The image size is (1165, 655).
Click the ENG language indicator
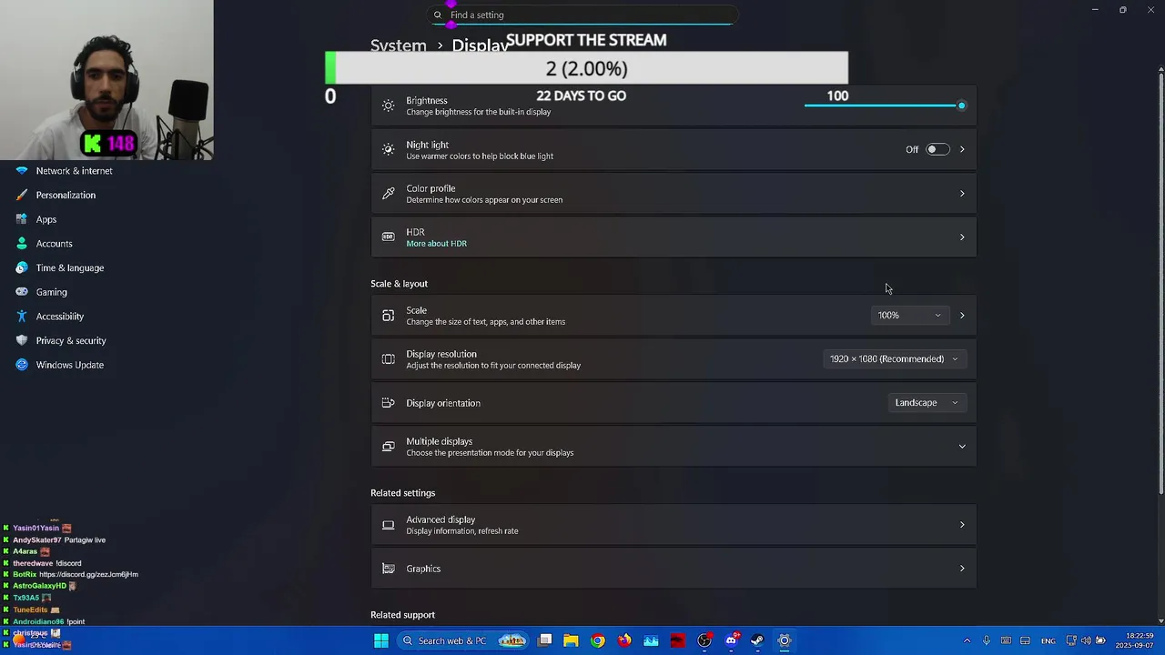click(1048, 641)
